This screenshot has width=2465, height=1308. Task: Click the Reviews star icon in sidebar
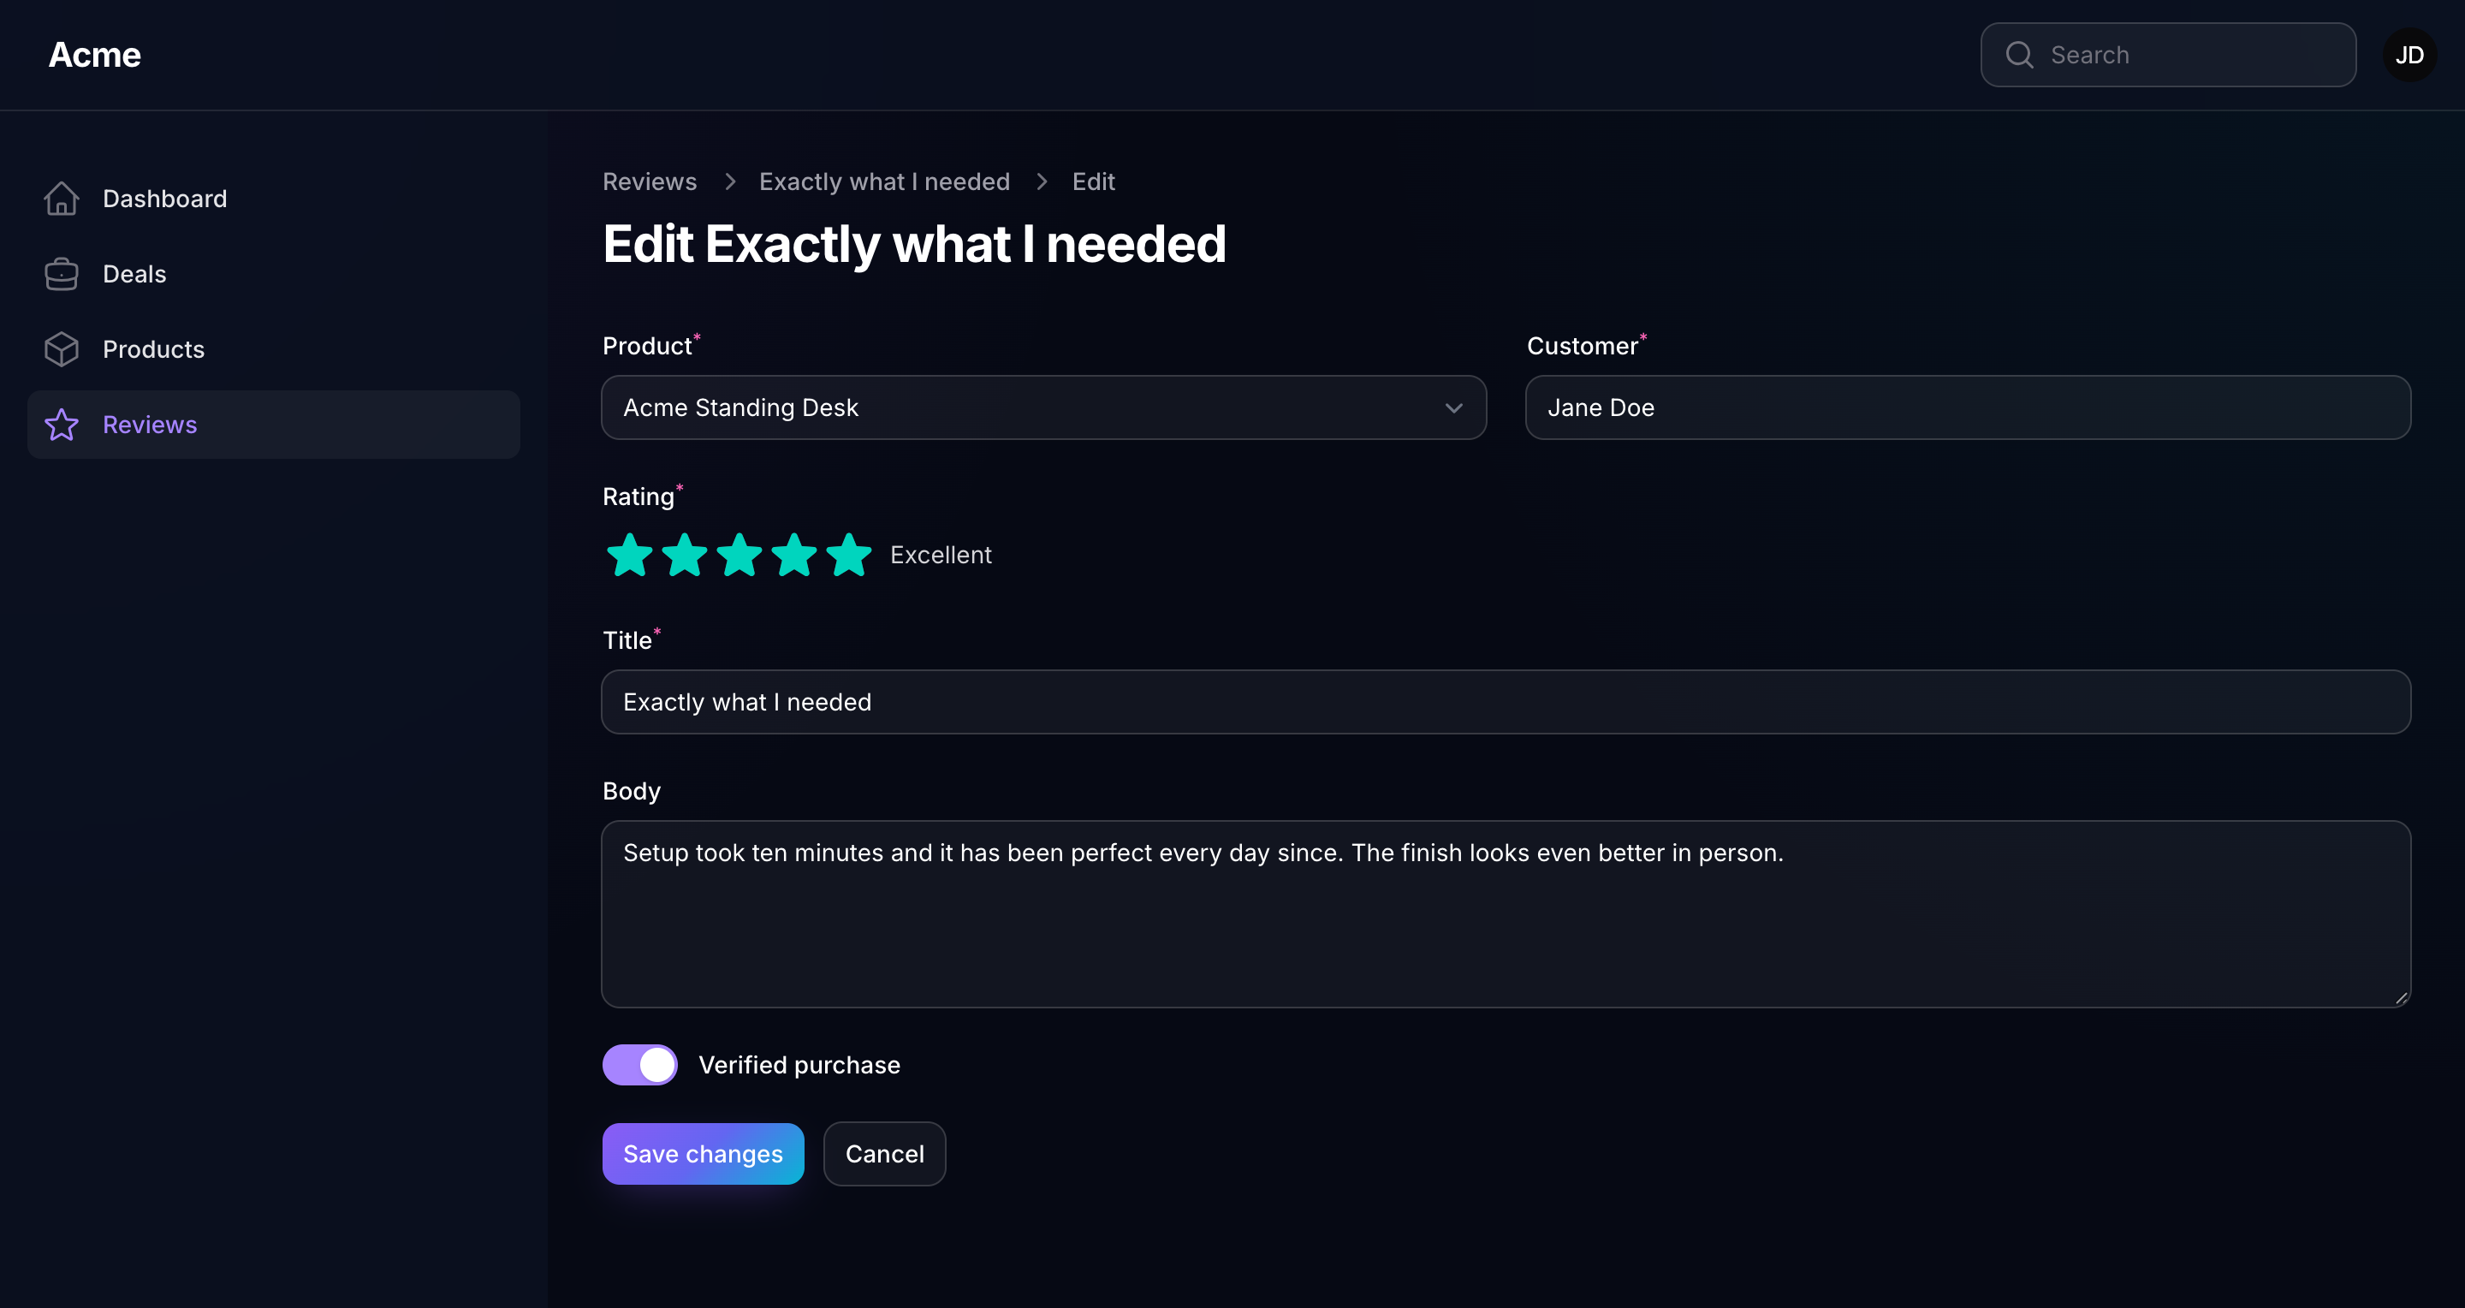pyautogui.click(x=62, y=424)
